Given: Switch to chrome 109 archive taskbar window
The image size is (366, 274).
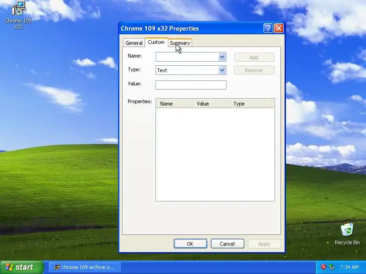Looking at the screenshot, I should tap(85, 267).
